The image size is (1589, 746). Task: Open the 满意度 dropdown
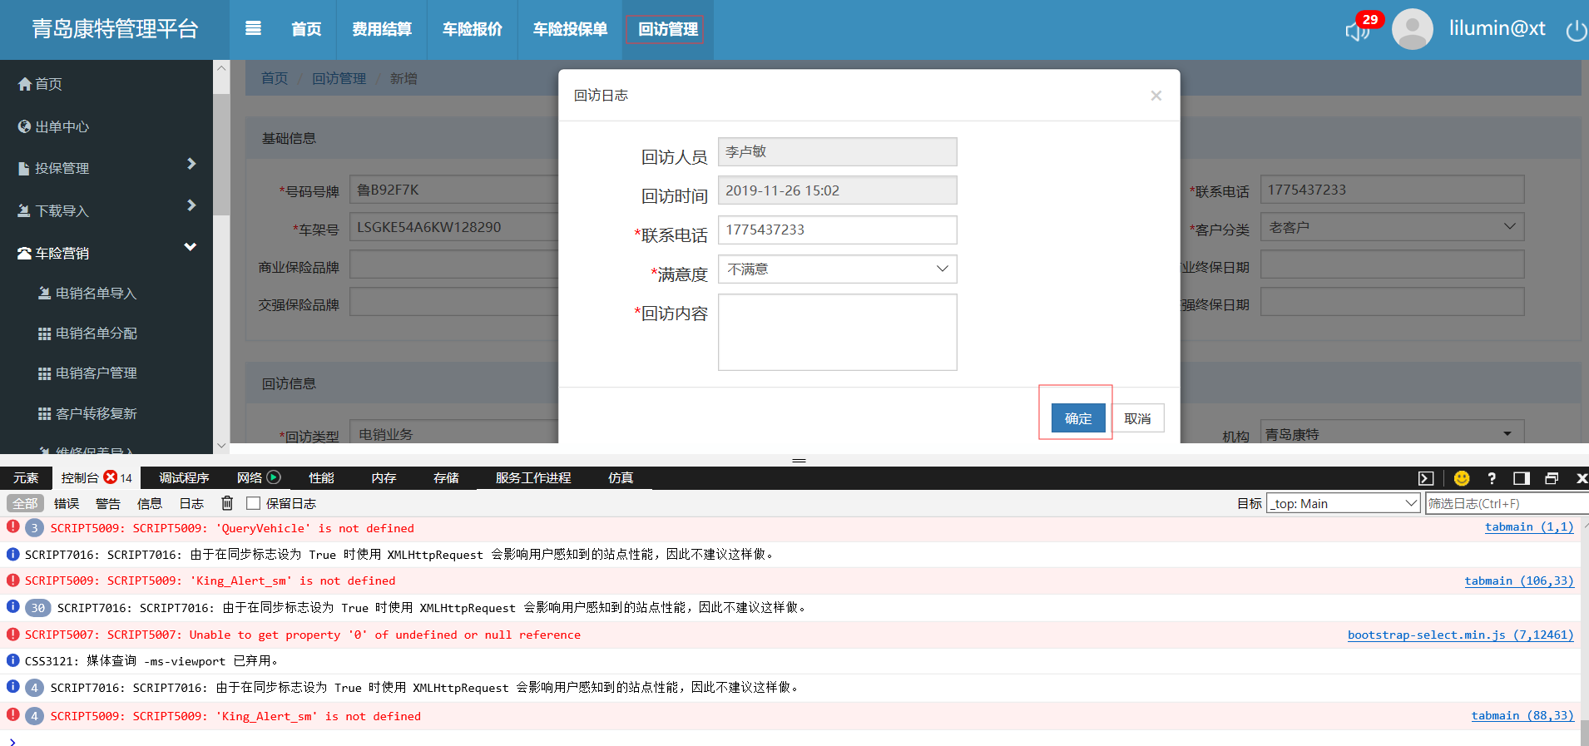837,269
